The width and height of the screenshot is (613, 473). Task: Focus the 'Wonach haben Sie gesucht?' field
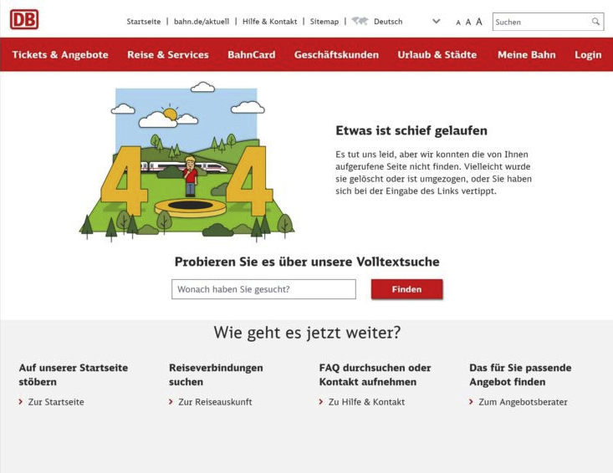coord(263,289)
